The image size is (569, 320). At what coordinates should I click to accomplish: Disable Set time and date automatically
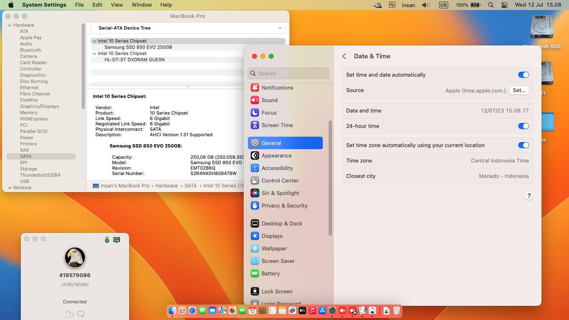click(x=524, y=75)
